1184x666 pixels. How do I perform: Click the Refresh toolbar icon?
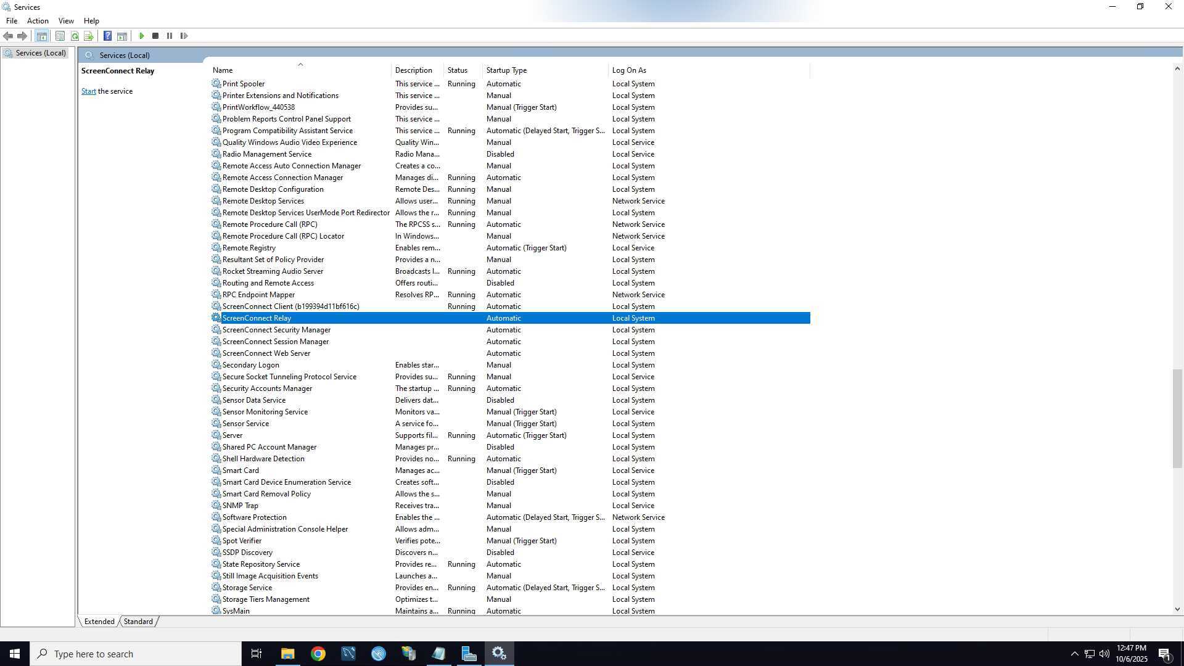75,36
